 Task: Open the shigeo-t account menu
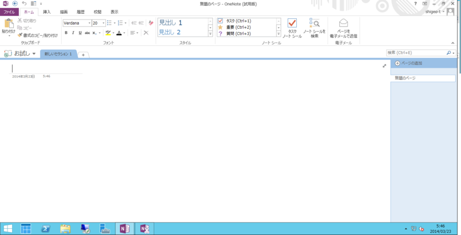pyautogui.click(x=435, y=11)
